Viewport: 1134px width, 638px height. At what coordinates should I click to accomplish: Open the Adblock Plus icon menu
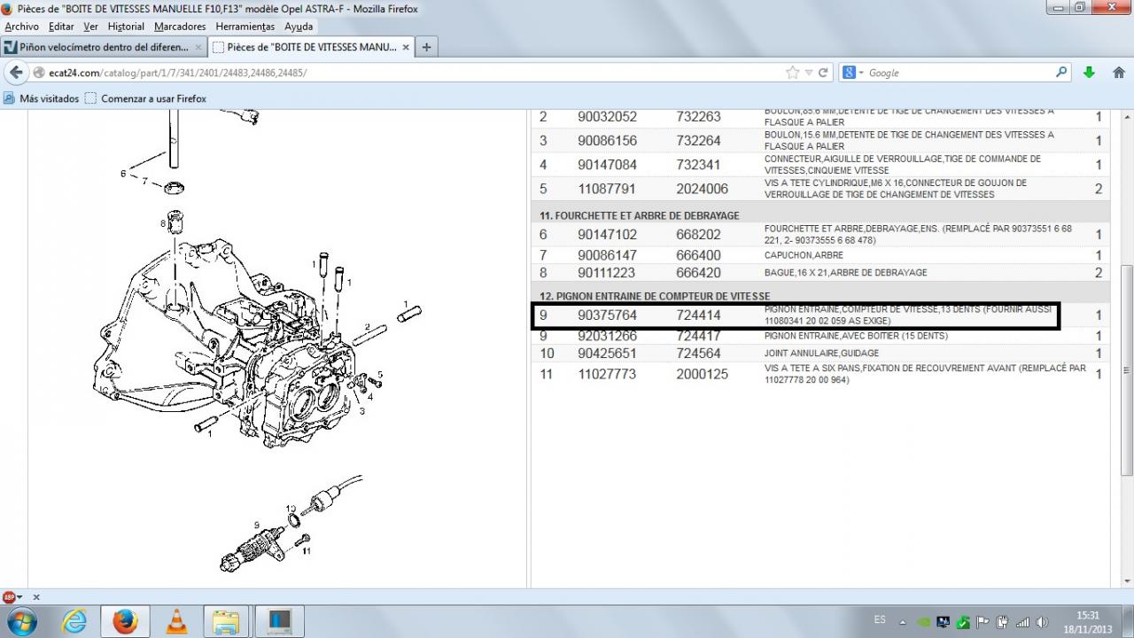click(11, 597)
